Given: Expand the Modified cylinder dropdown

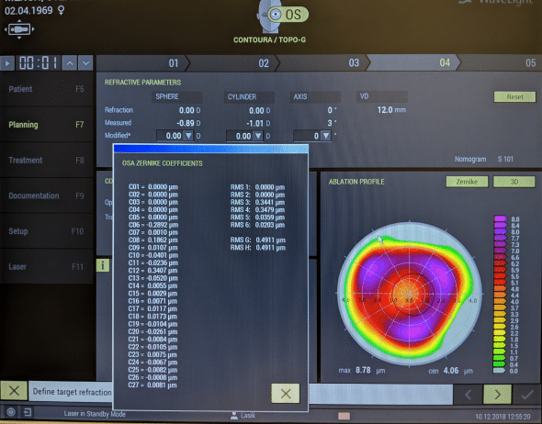Looking at the screenshot, I should [x=258, y=136].
